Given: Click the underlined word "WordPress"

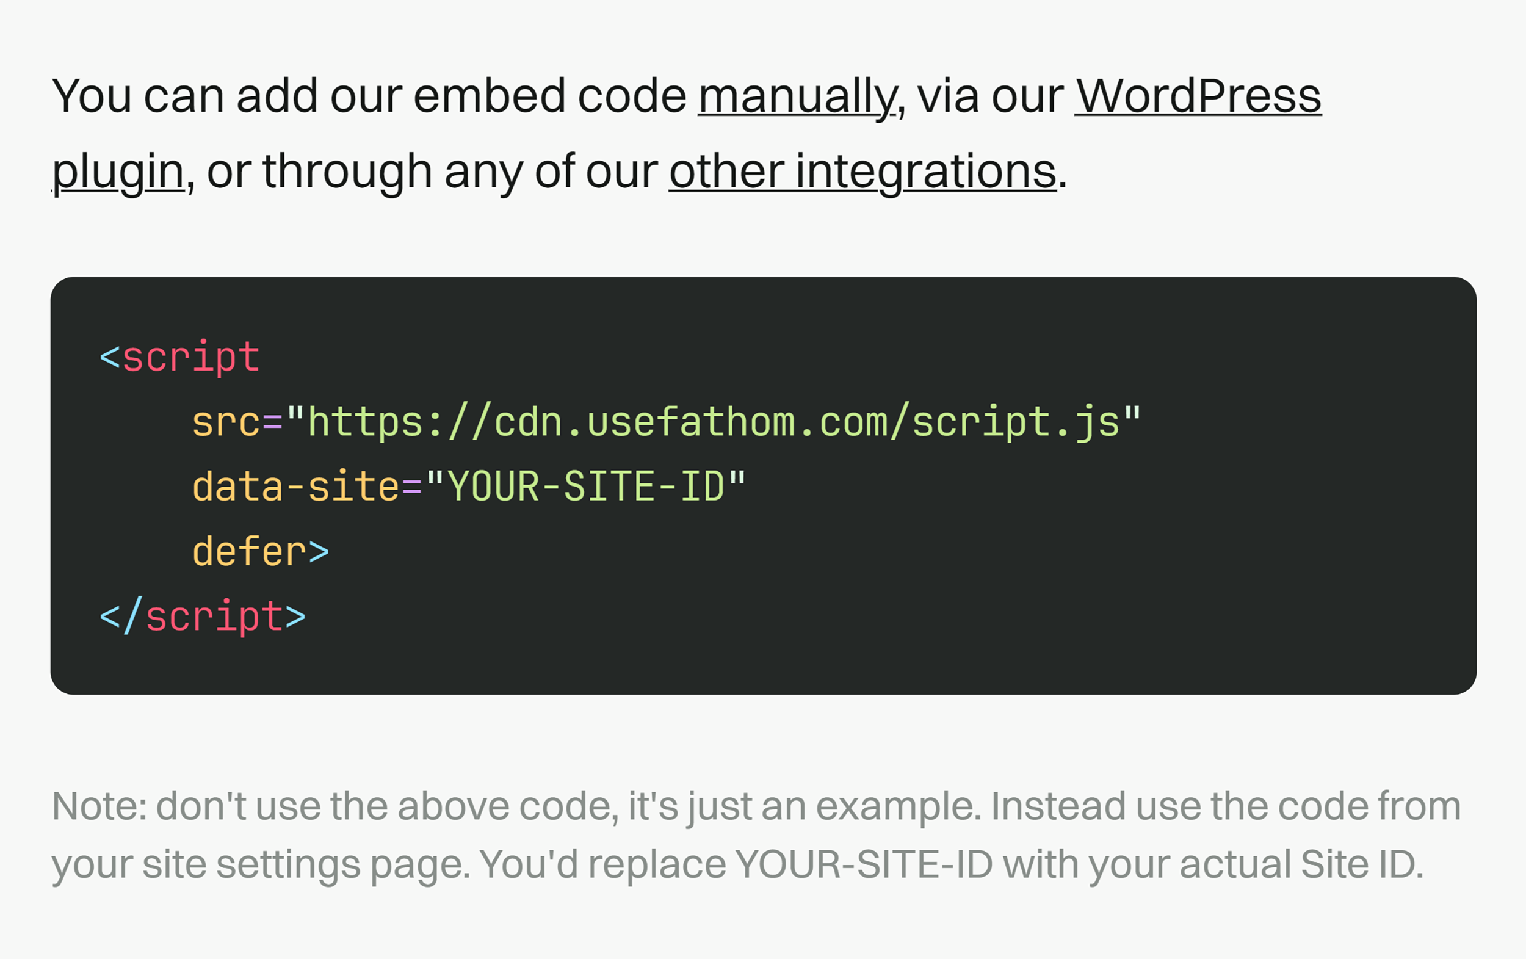Looking at the screenshot, I should [1198, 96].
